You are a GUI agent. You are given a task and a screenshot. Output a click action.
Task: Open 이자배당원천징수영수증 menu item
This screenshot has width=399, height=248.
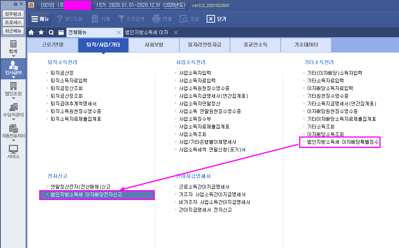point(332,111)
